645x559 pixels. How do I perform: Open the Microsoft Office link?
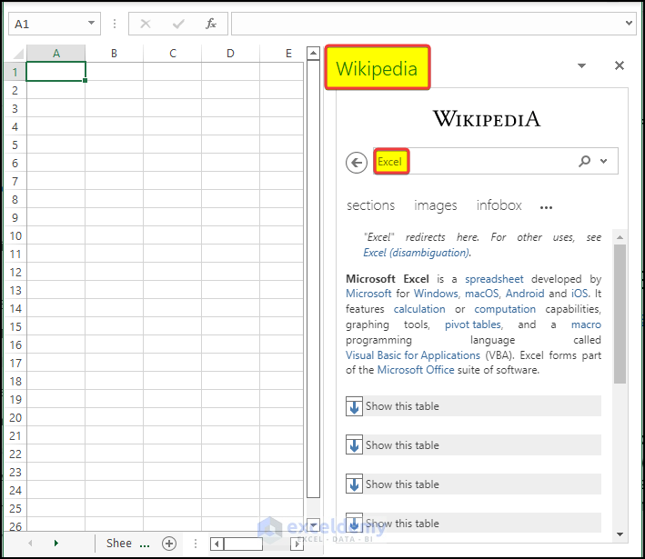[x=416, y=370]
